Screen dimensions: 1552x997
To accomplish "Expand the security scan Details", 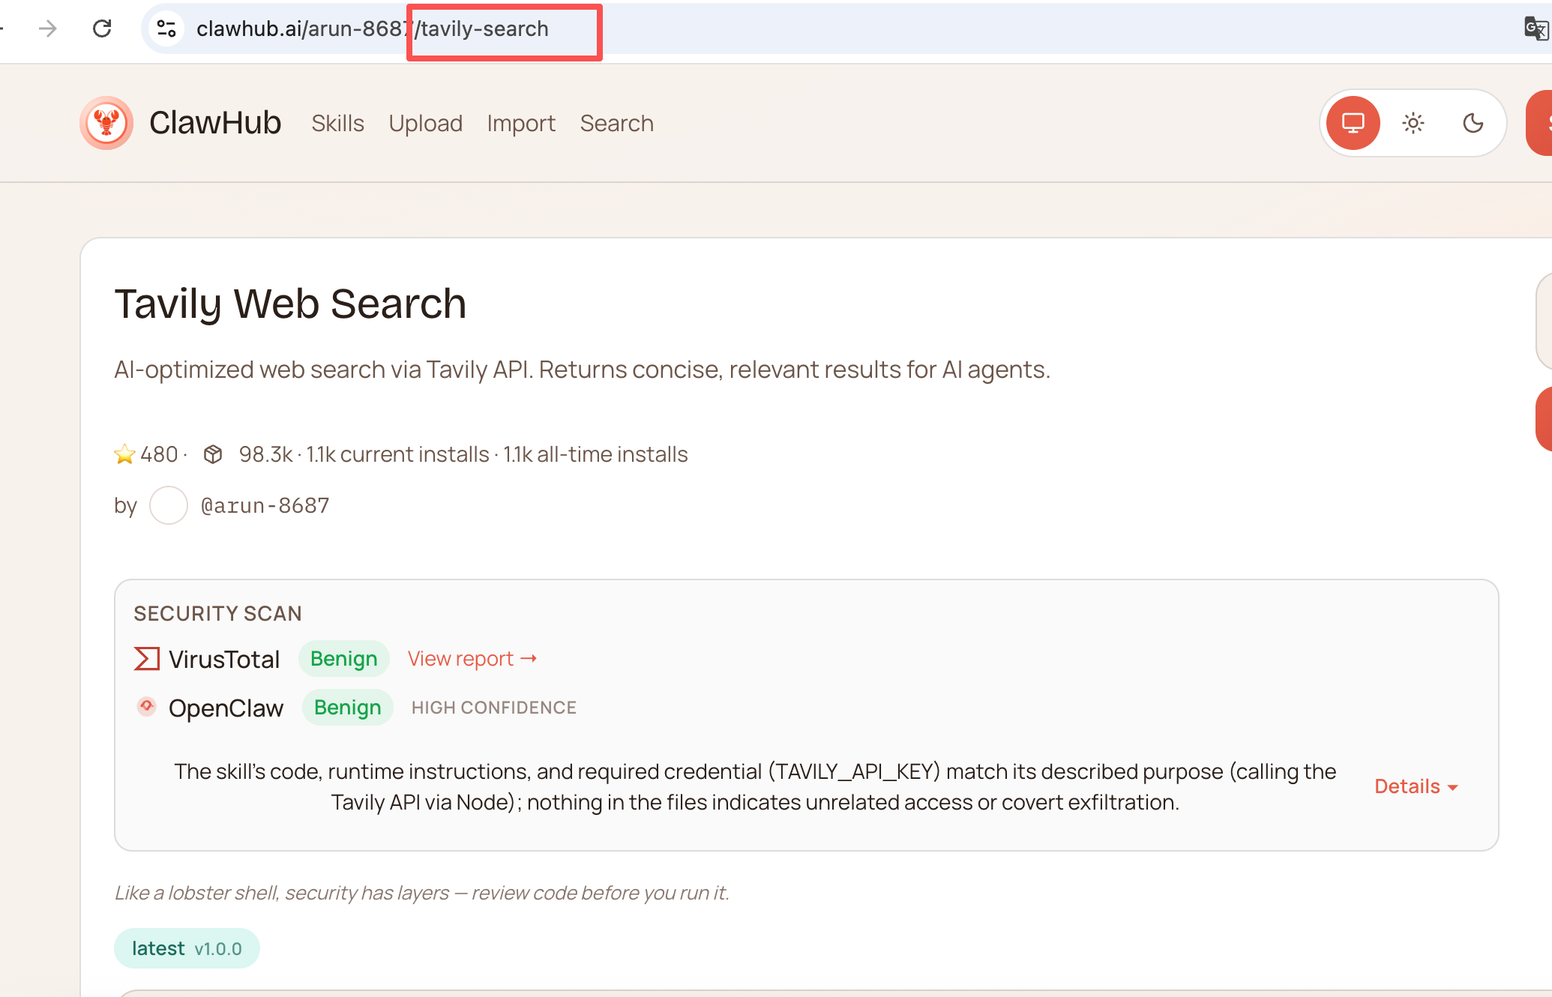I will pyautogui.click(x=1416, y=786).
